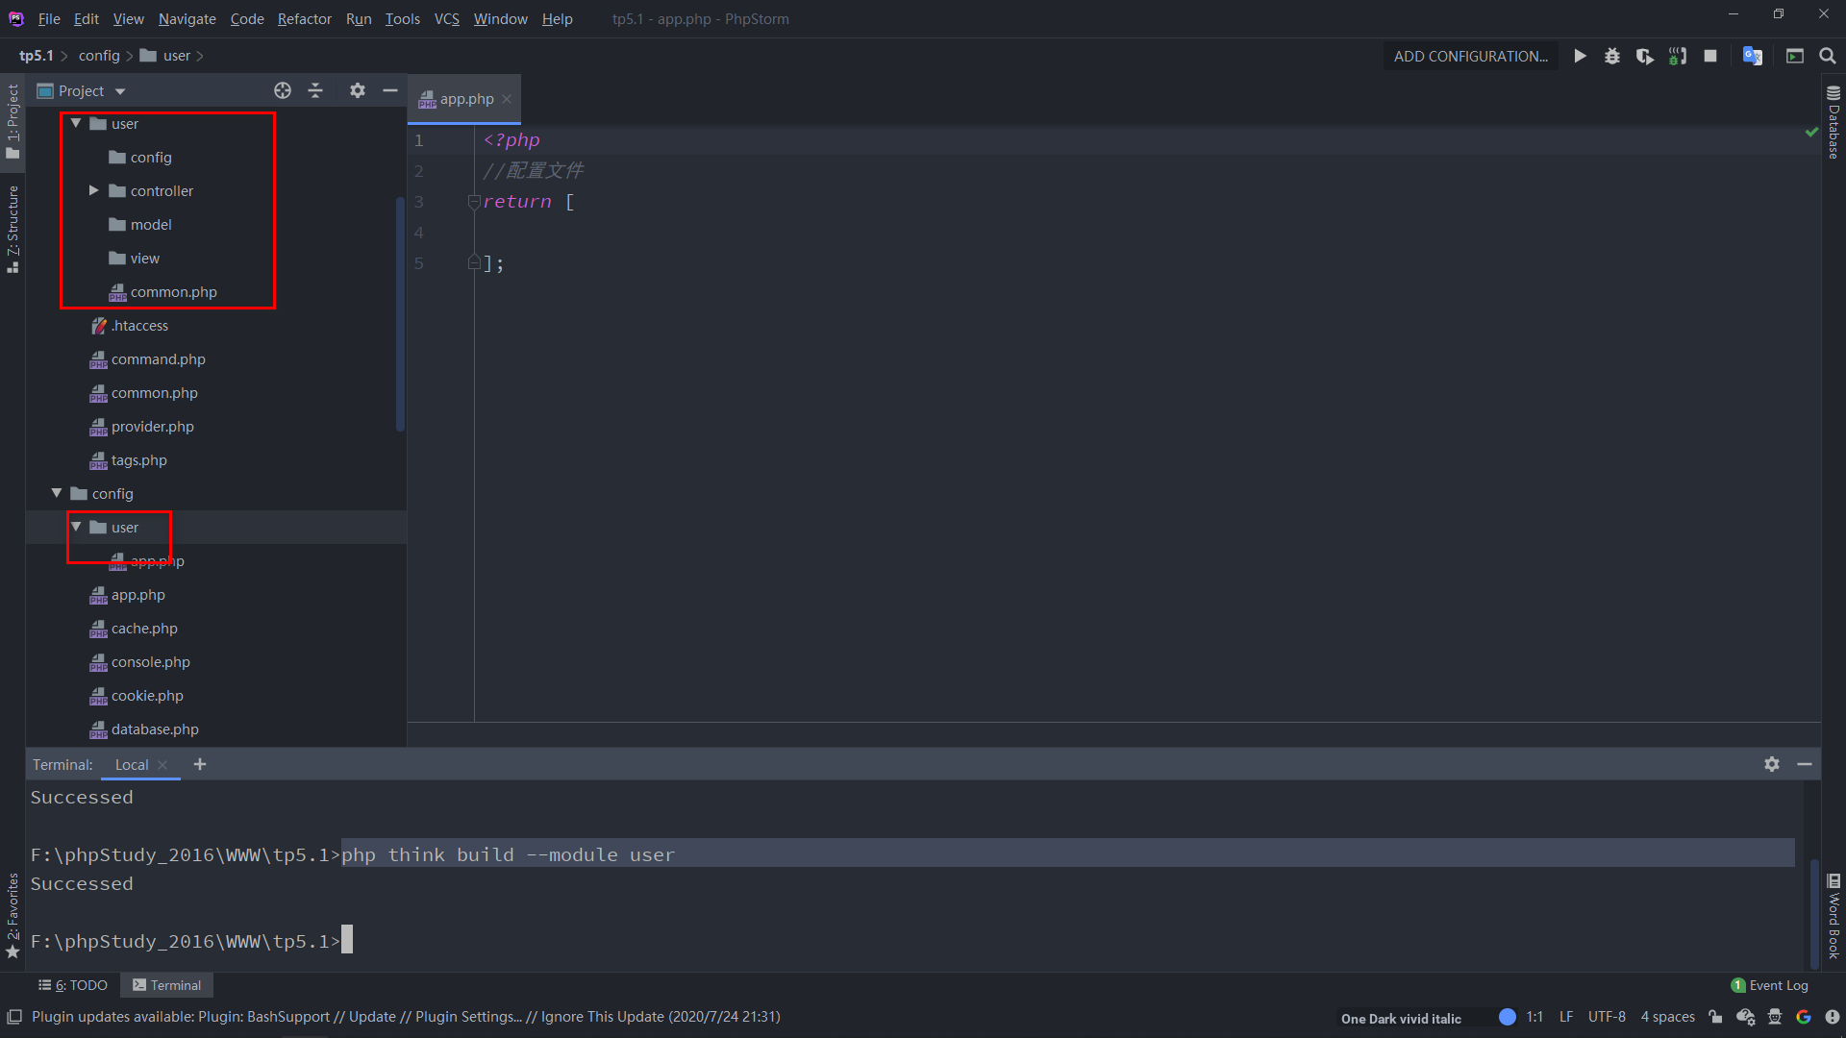The height and width of the screenshot is (1038, 1846).
Task: Toggle the 1: Project side tab
Action: 12,121
